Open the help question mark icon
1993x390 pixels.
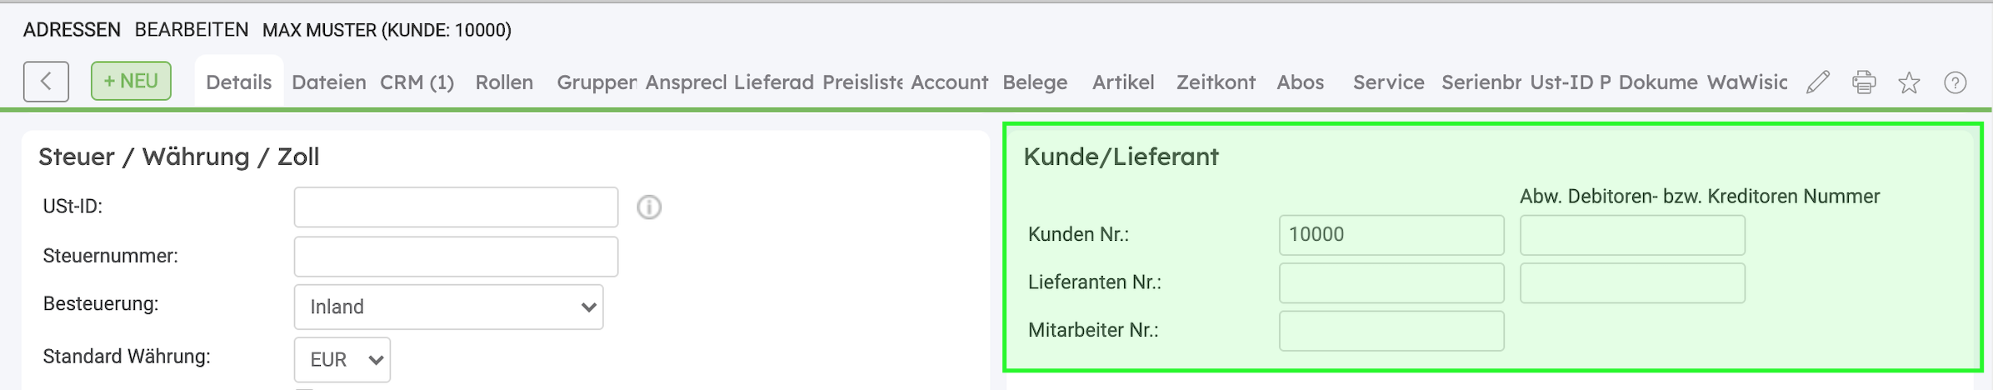point(1955,82)
